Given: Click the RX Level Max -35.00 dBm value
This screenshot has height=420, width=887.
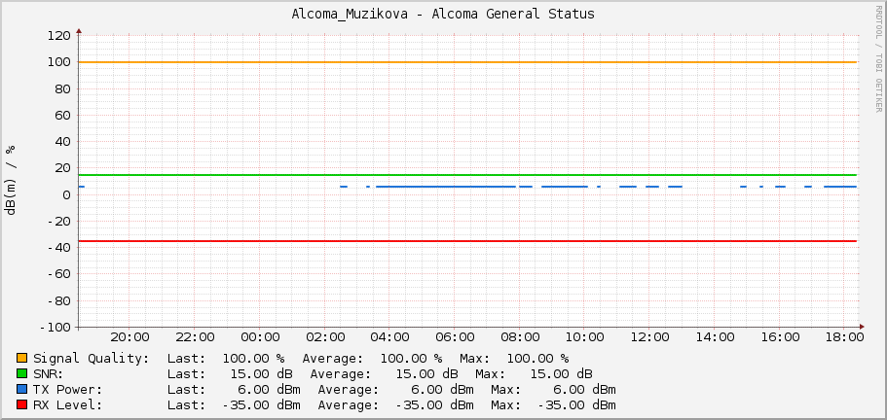Looking at the screenshot, I should tap(577, 405).
